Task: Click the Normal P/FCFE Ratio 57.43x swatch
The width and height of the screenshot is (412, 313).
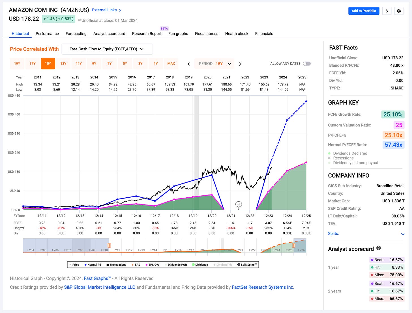Action: (x=393, y=145)
